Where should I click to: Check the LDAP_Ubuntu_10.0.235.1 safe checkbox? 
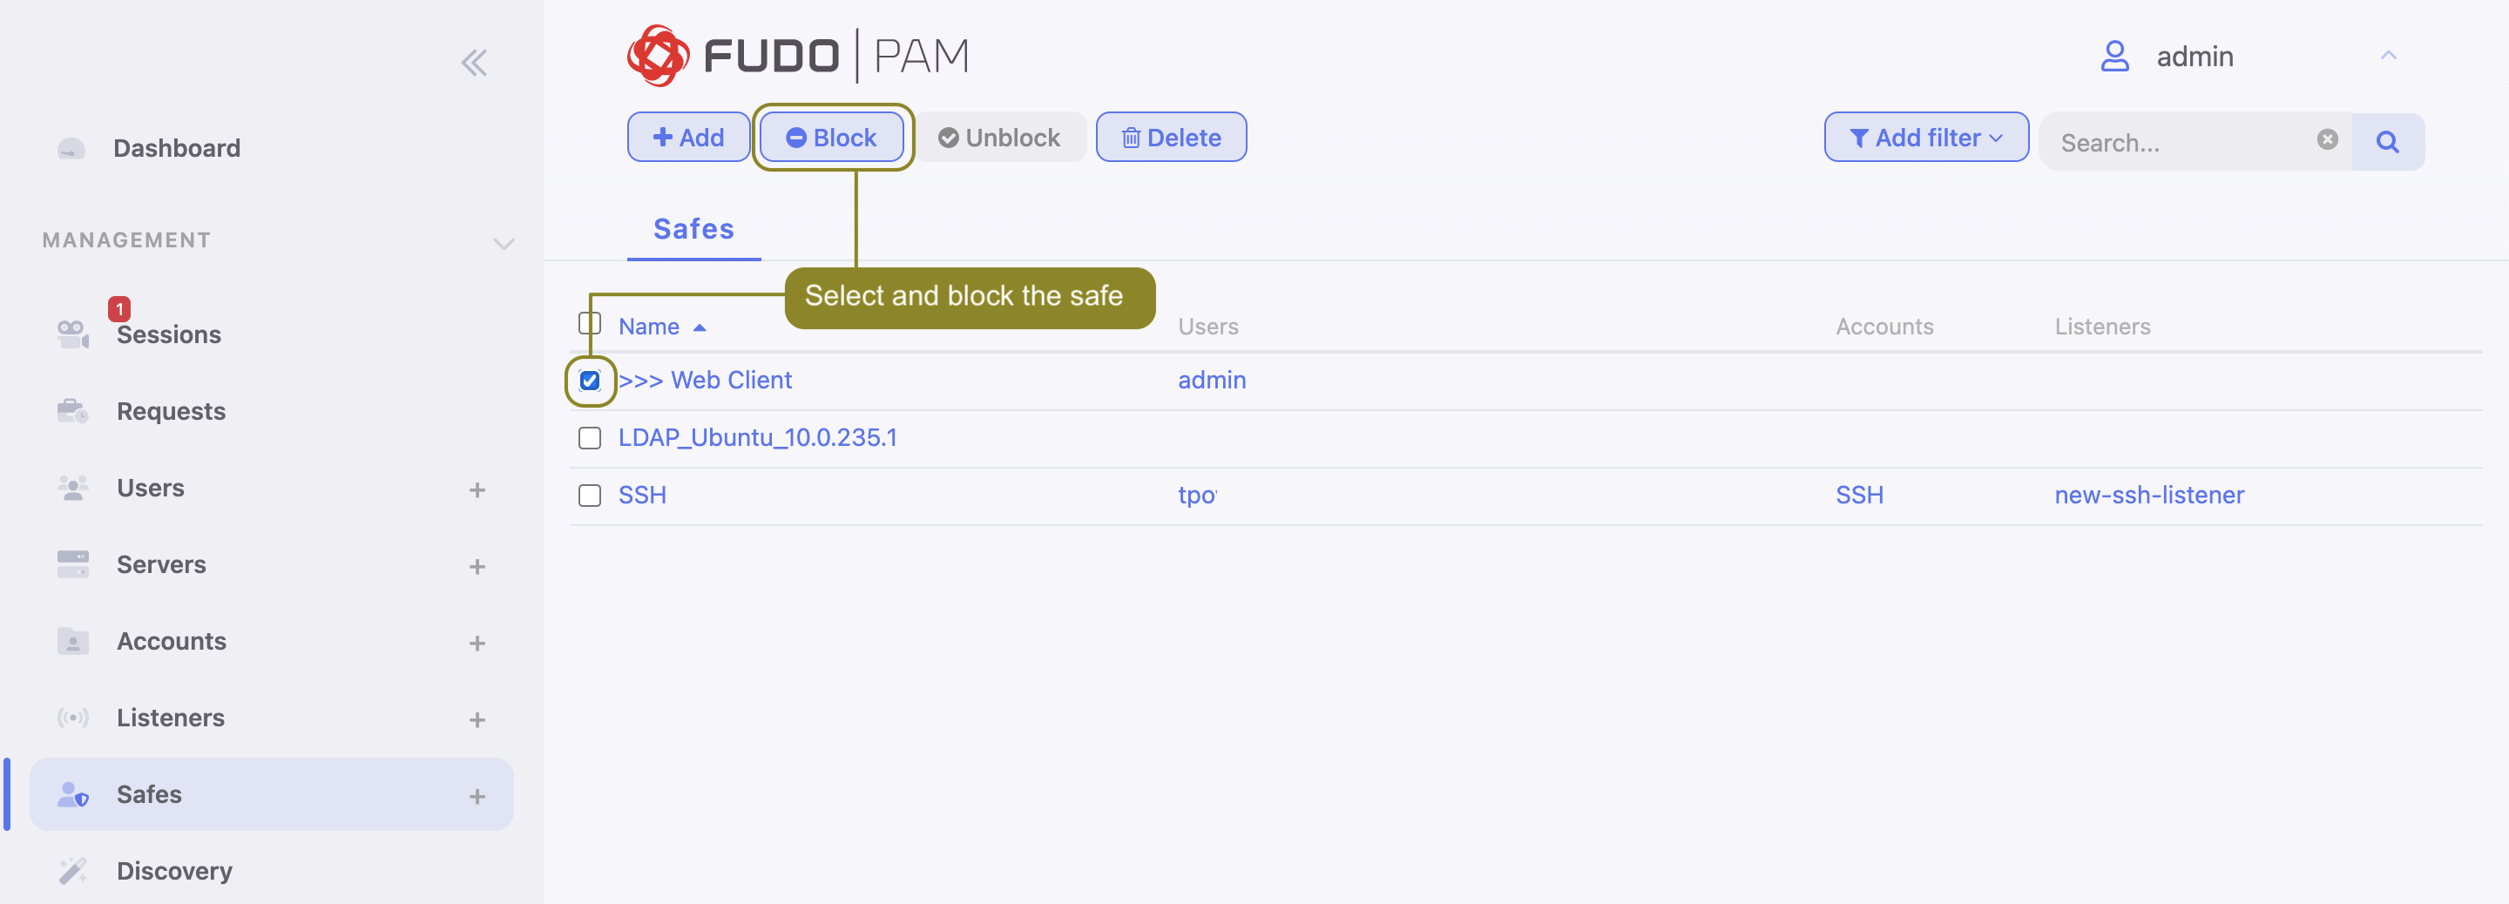tap(589, 437)
